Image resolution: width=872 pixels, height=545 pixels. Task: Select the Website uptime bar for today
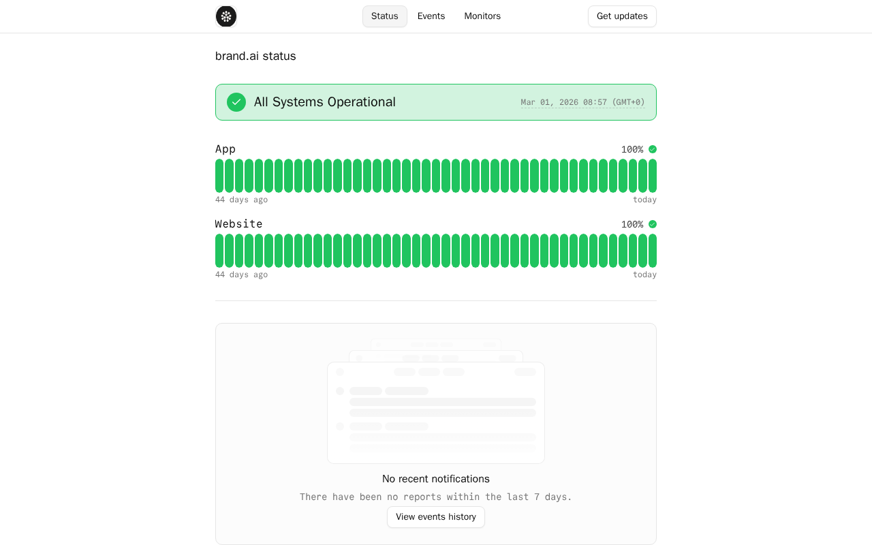coord(653,251)
